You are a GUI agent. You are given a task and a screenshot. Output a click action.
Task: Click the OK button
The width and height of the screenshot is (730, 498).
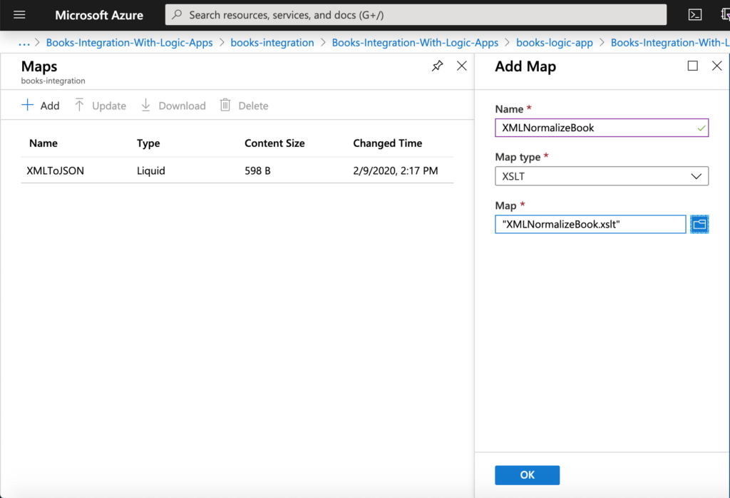[527, 474]
